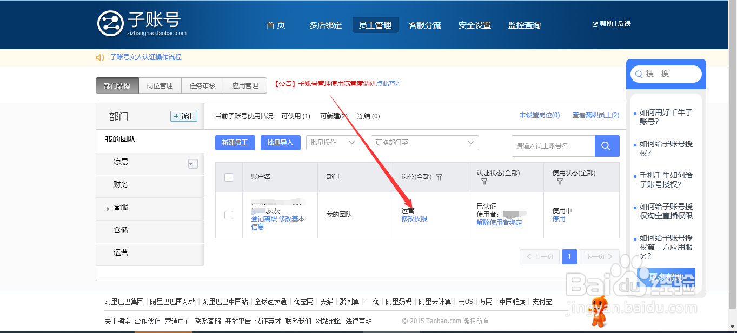Click the 批量导入 button
The width and height of the screenshot is (737, 333).
(x=281, y=143)
